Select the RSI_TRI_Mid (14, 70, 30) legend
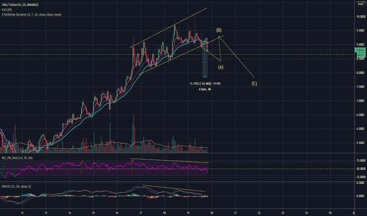Screen dimensions: 367x216 [x=17, y=158]
